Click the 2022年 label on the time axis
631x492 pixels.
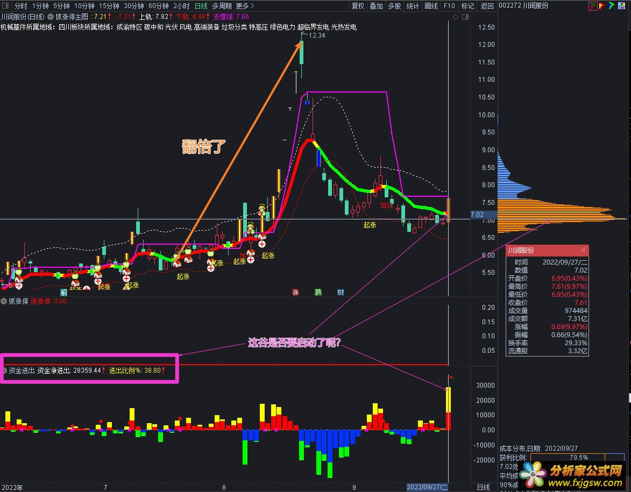pyautogui.click(x=12, y=487)
